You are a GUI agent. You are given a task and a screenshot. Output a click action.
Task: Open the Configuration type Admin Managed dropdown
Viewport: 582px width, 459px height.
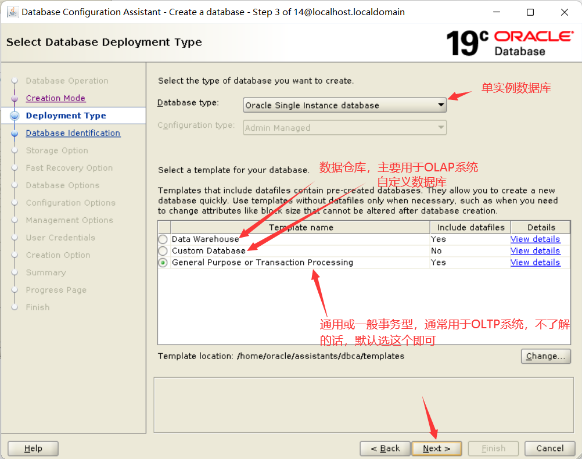(x=344, y=128)
